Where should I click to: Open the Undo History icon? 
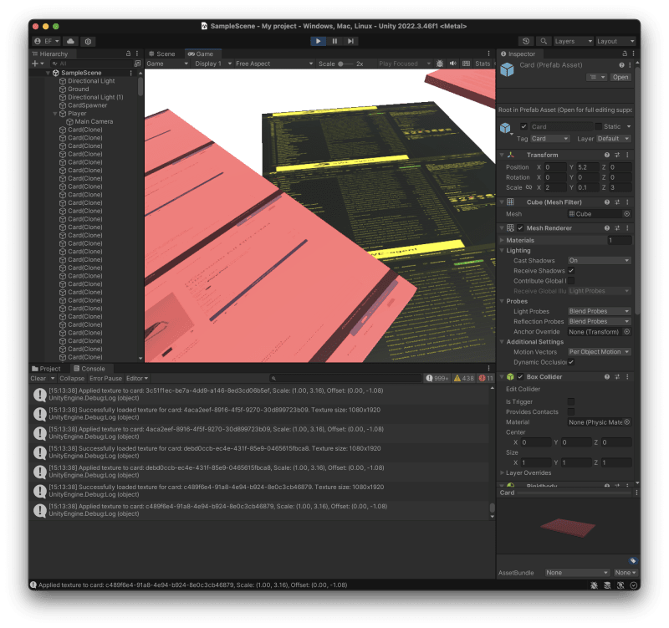(x=526, y=41)
